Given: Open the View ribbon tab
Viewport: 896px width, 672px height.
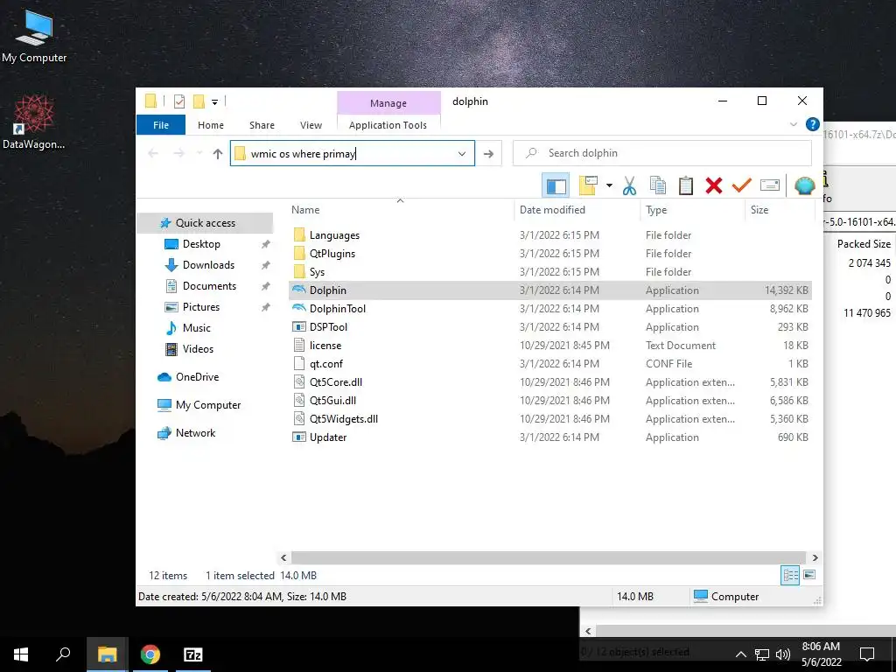Looking at the screenshot, I should [311, 124].
